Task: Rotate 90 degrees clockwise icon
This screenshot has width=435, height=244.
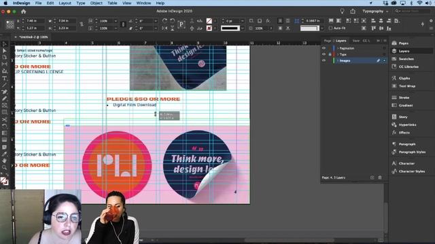Action: [164, 21]
